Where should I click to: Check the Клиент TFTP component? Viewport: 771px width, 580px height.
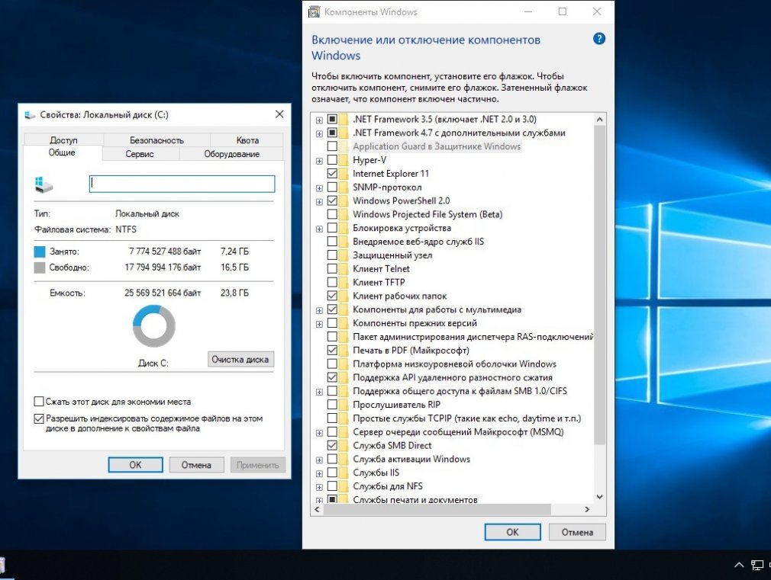click(x=332, y=283)
